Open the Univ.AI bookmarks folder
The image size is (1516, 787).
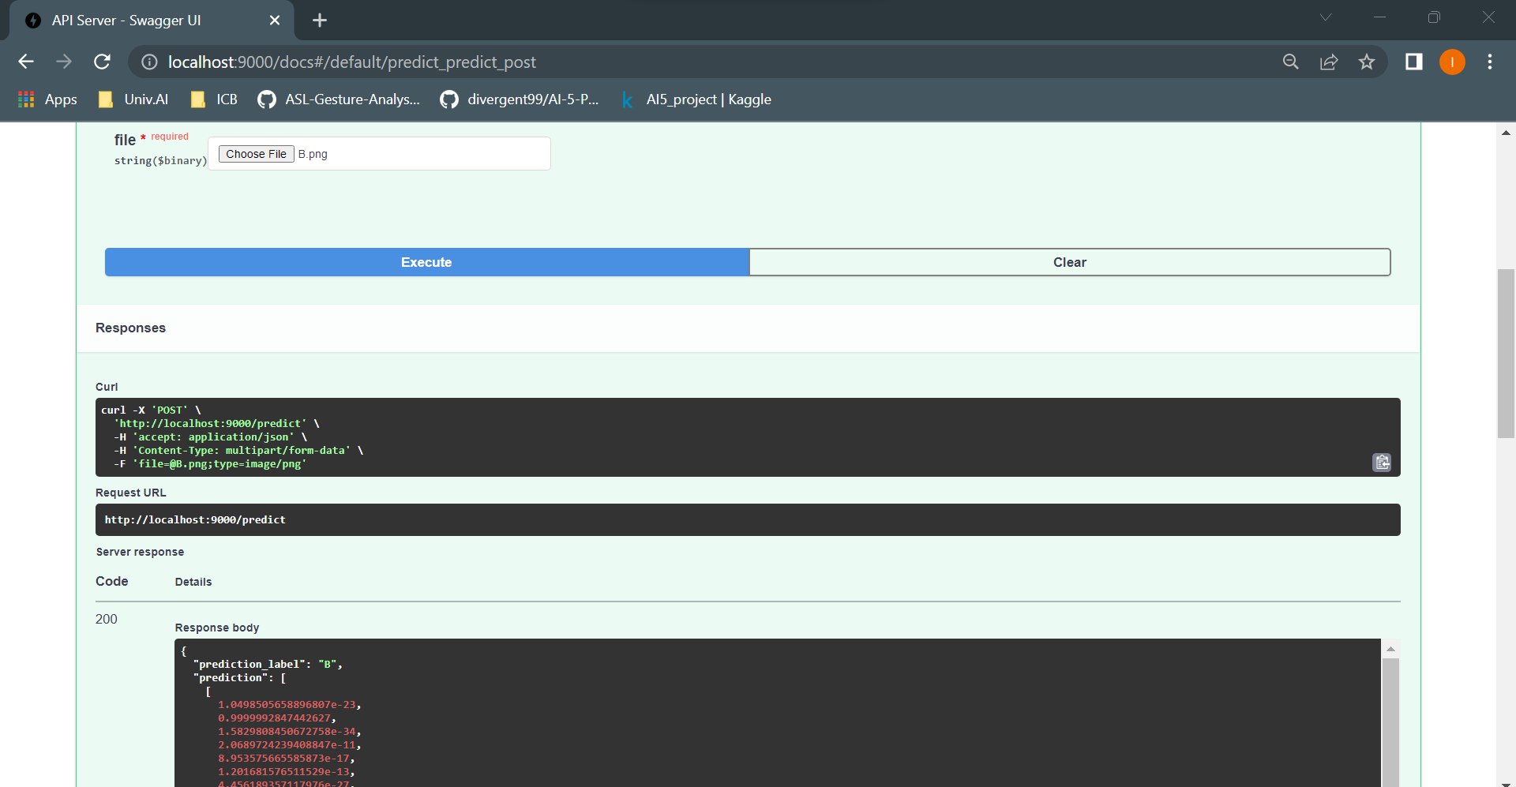click(x=133, y=99)
